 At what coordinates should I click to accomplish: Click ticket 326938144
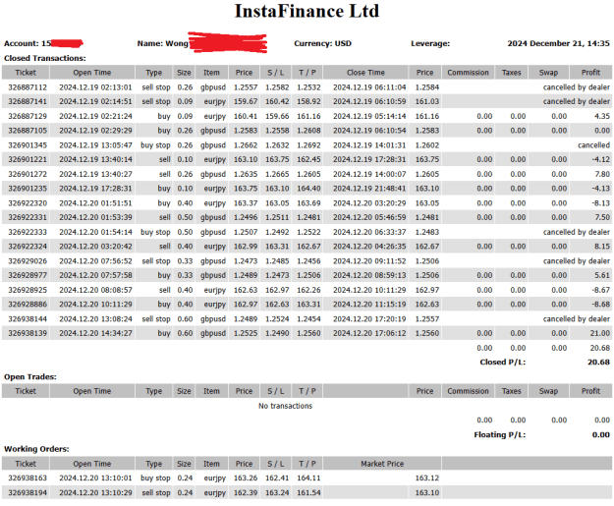[28, 319]
